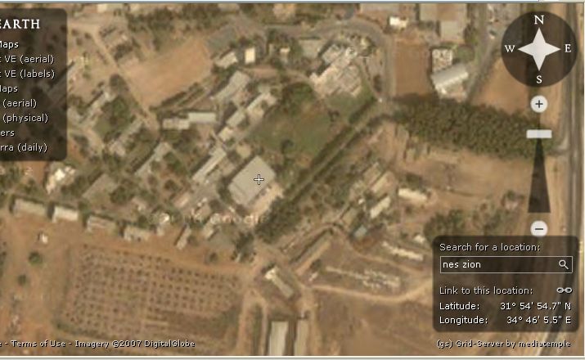This screenshot has width=585, height=360.
Task: Click the zoom out minus button
Action: pos(538,228)
